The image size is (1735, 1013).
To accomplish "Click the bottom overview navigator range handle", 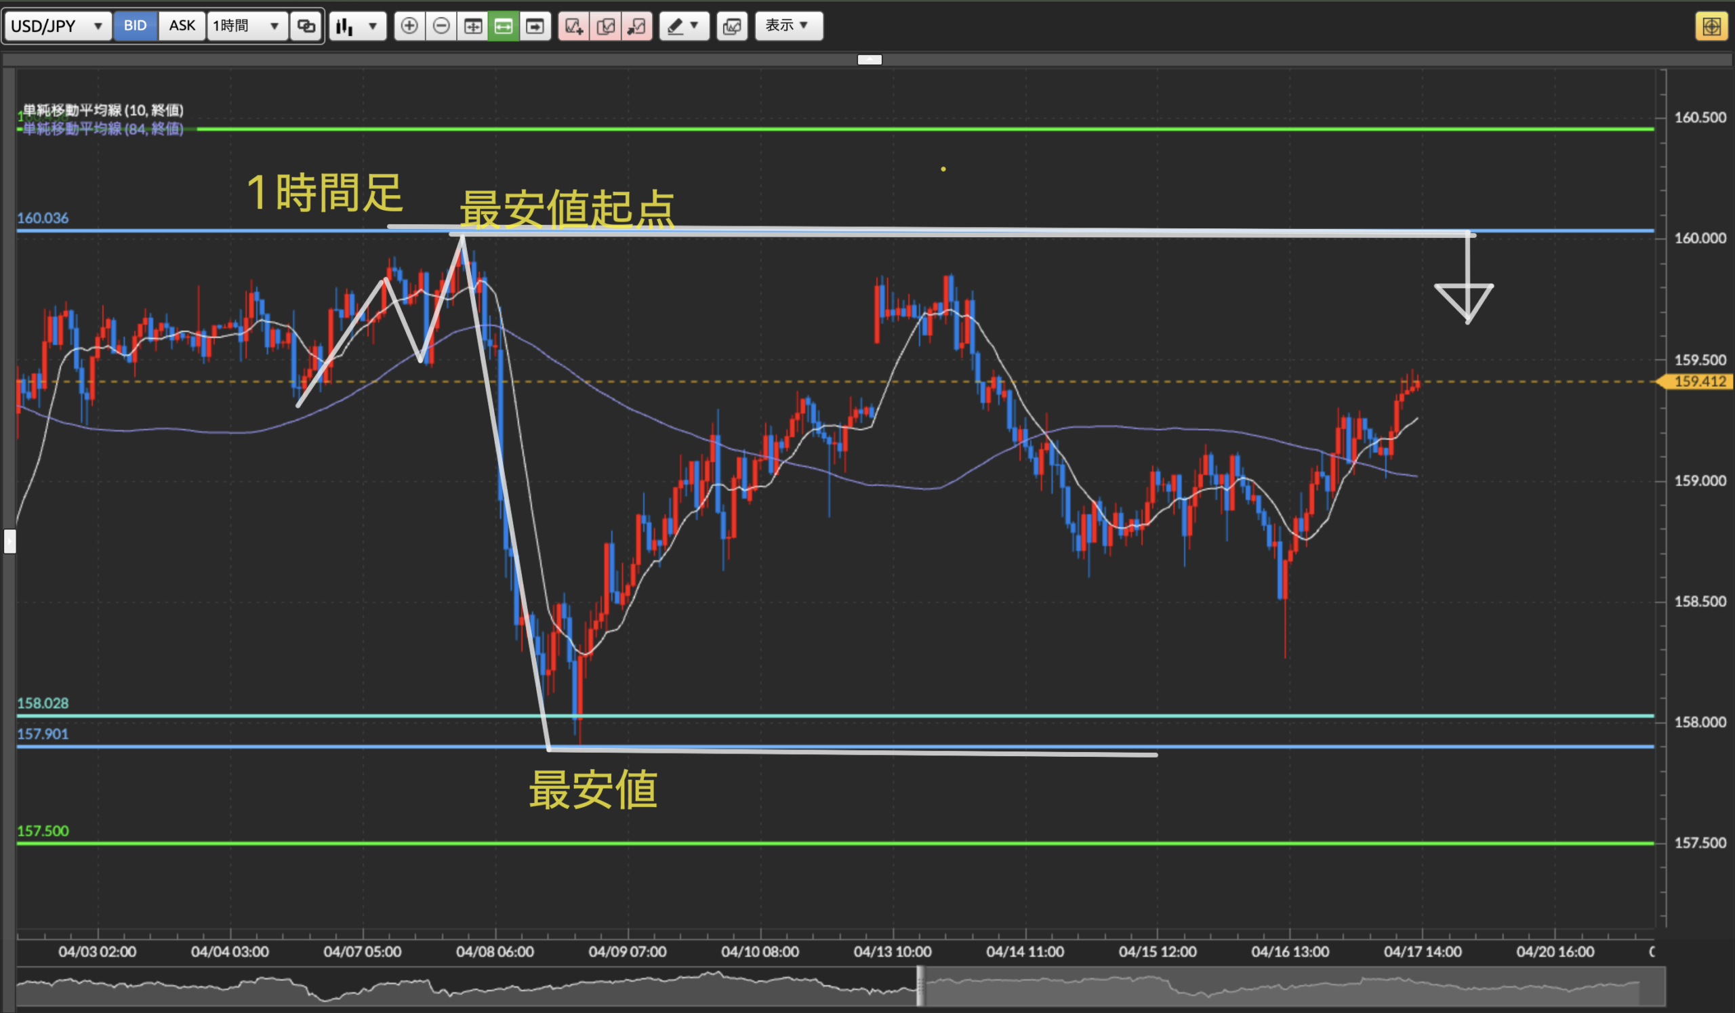I will click(x=920, y=987).
